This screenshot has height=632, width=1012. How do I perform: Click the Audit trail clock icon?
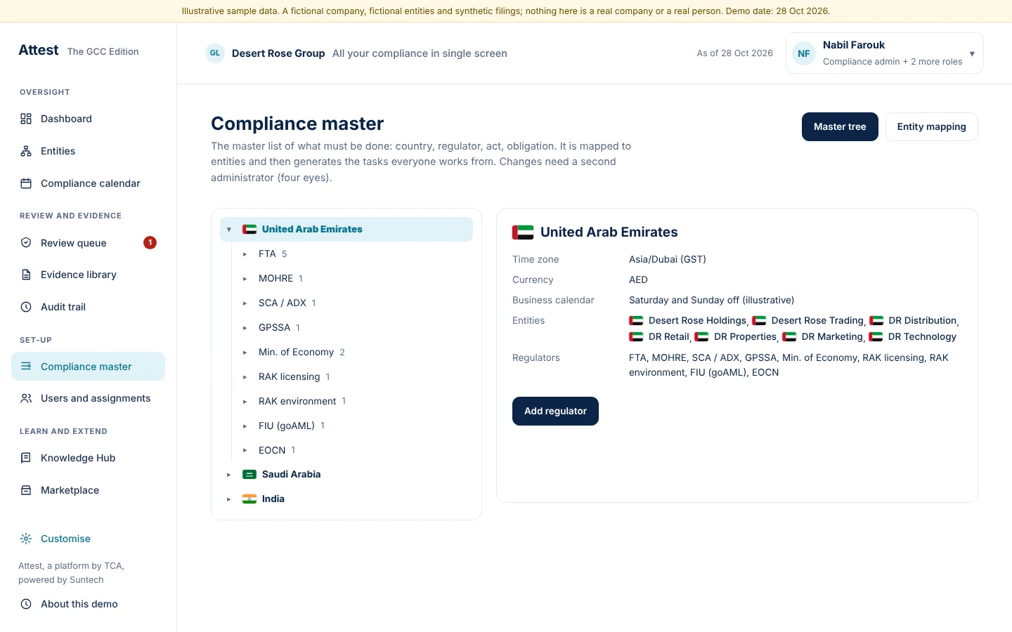(26, 307)
